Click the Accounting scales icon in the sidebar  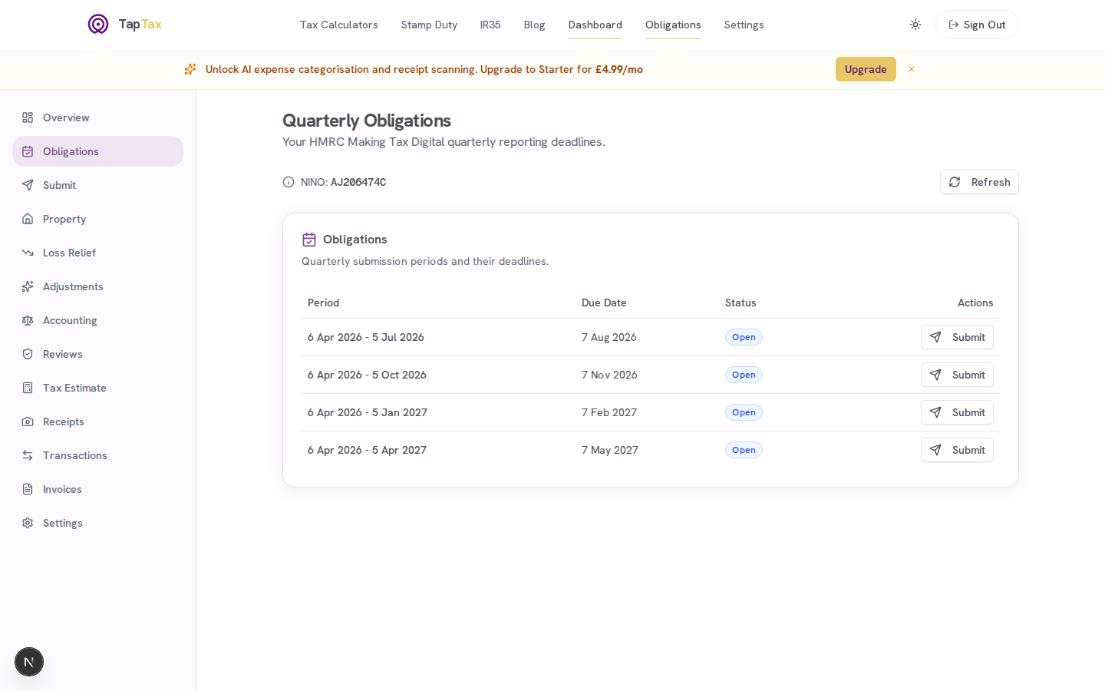coord(28,320)
